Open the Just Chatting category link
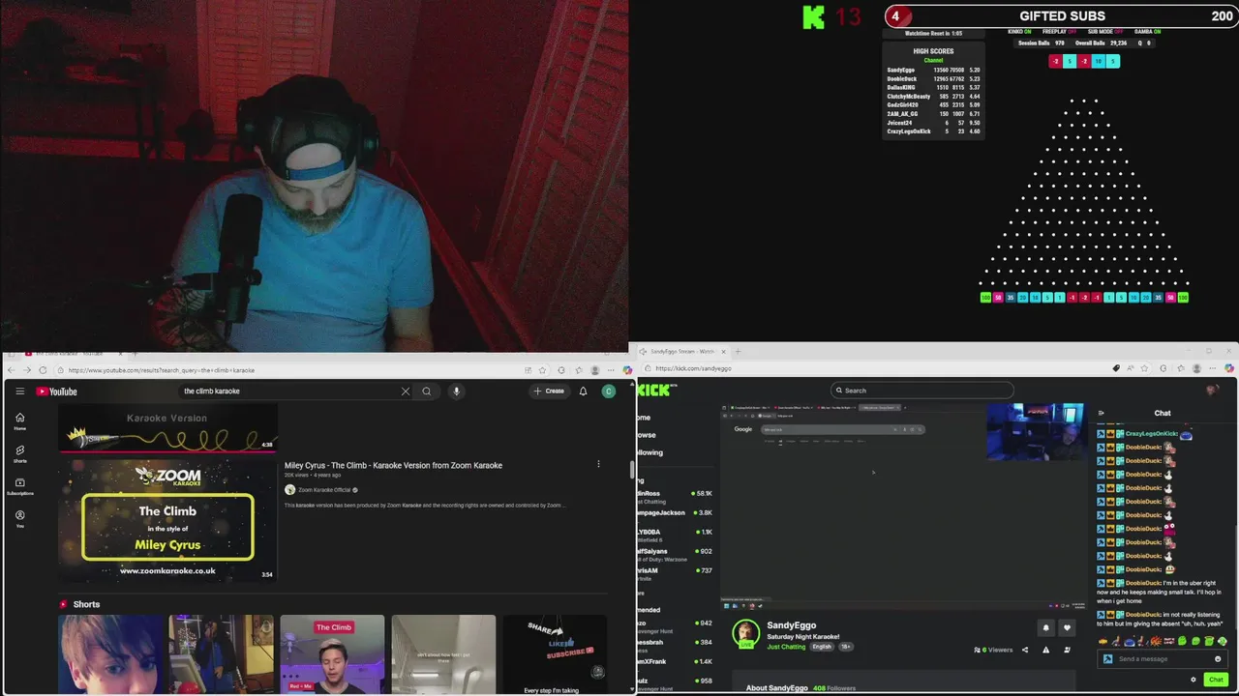The image size is (1239, 696). [786, 647]
